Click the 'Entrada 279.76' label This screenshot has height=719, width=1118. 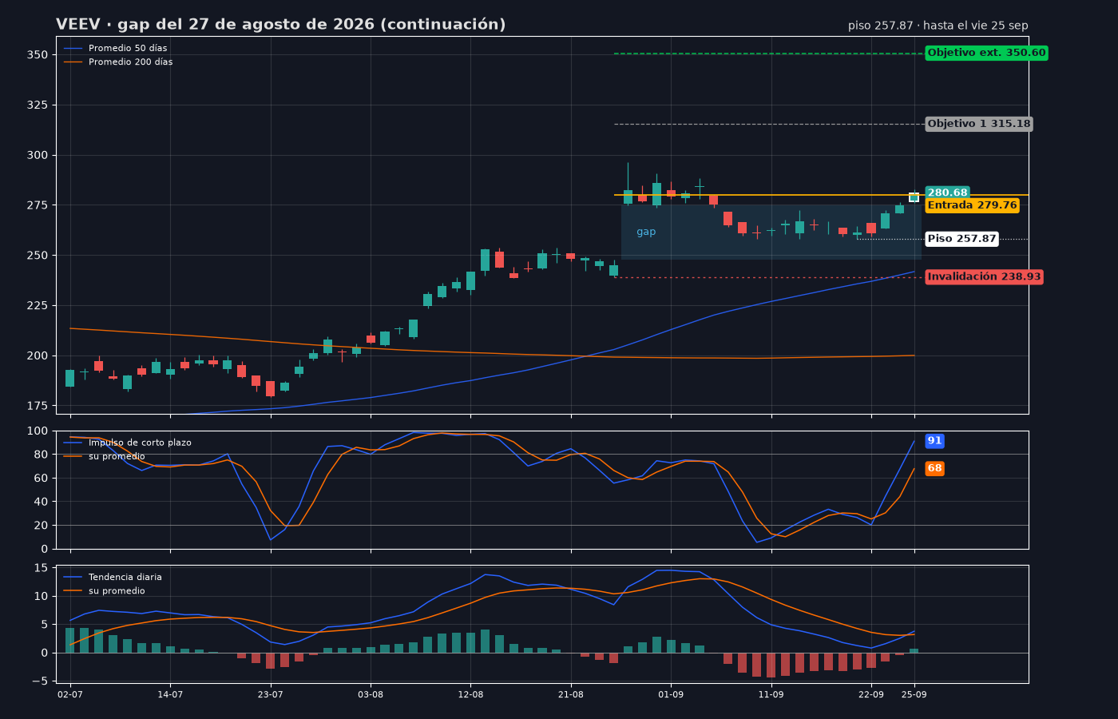coord(972,205)
